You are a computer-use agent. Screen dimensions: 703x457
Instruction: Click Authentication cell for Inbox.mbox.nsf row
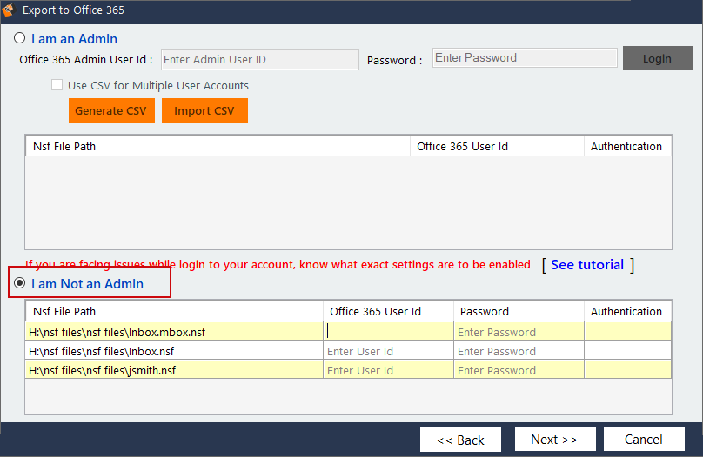click(627, 331)
